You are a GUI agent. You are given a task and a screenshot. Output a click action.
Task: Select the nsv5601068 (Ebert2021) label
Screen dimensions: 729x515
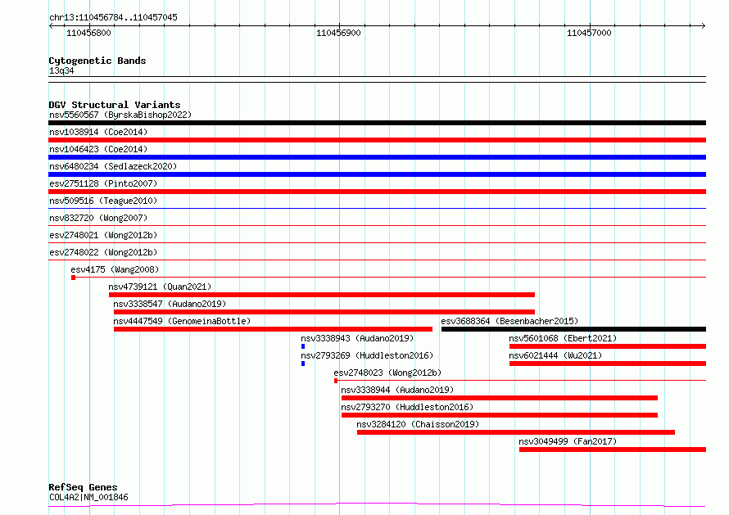click(x=563, y=338)
